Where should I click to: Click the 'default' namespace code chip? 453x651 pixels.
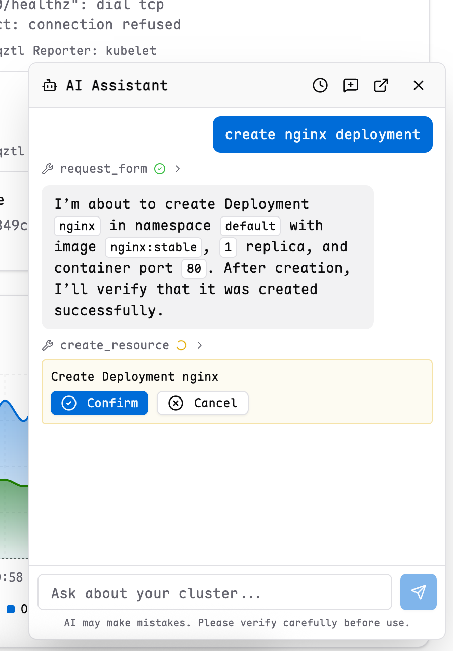(250, 226)
